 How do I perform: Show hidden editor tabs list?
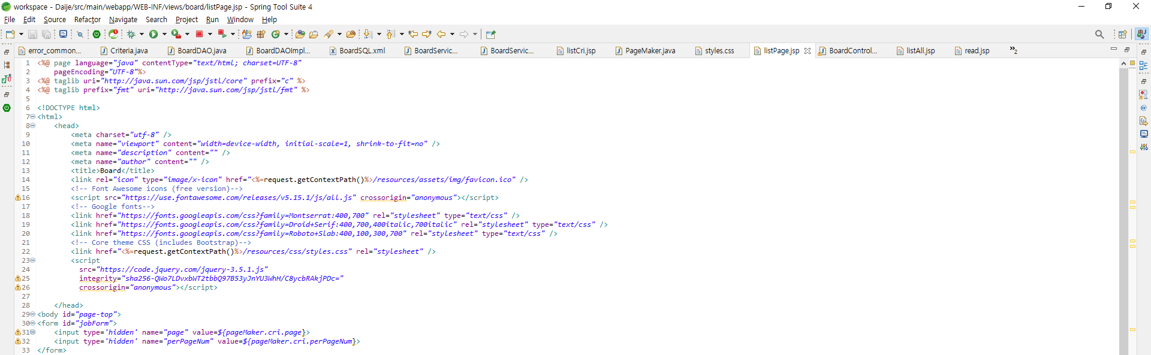coord(1013,50)
